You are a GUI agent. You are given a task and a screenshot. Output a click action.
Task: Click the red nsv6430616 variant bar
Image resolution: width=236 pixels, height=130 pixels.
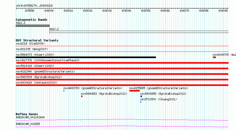click(122, 85)
